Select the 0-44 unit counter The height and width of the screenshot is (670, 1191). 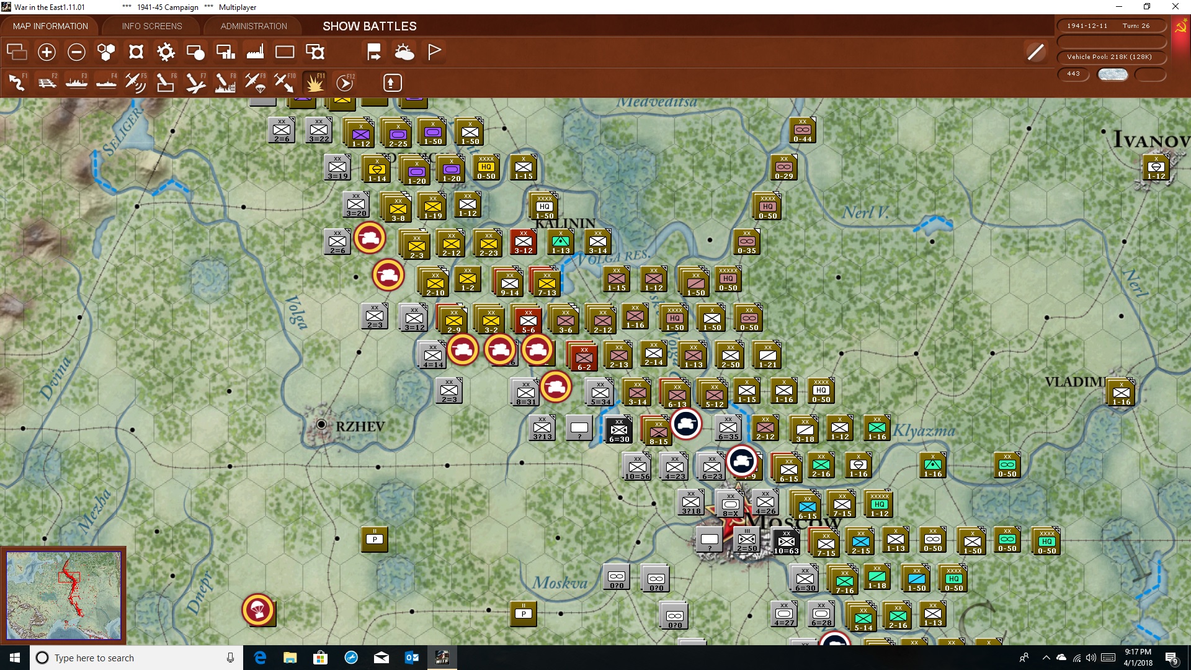tap(803, 130)
